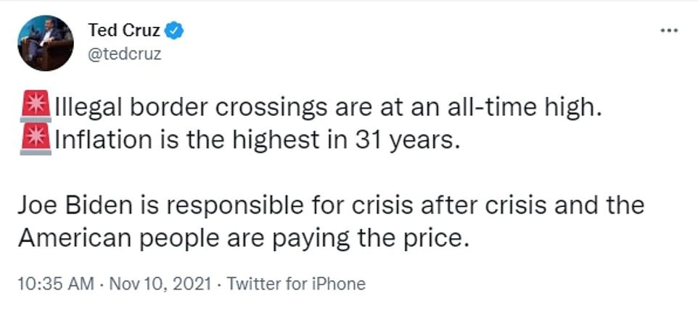Click the sentence about inflation highest in 31 years
The image size is (698, 312).
point(255,140)
